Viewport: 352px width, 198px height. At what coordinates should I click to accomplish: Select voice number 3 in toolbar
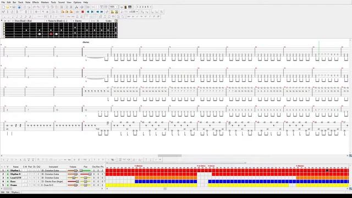142,7
